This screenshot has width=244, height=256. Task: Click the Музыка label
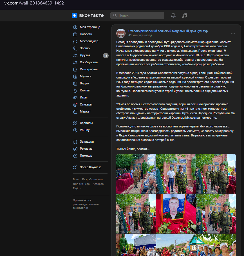pyautogui.click(x=86, y=76)
